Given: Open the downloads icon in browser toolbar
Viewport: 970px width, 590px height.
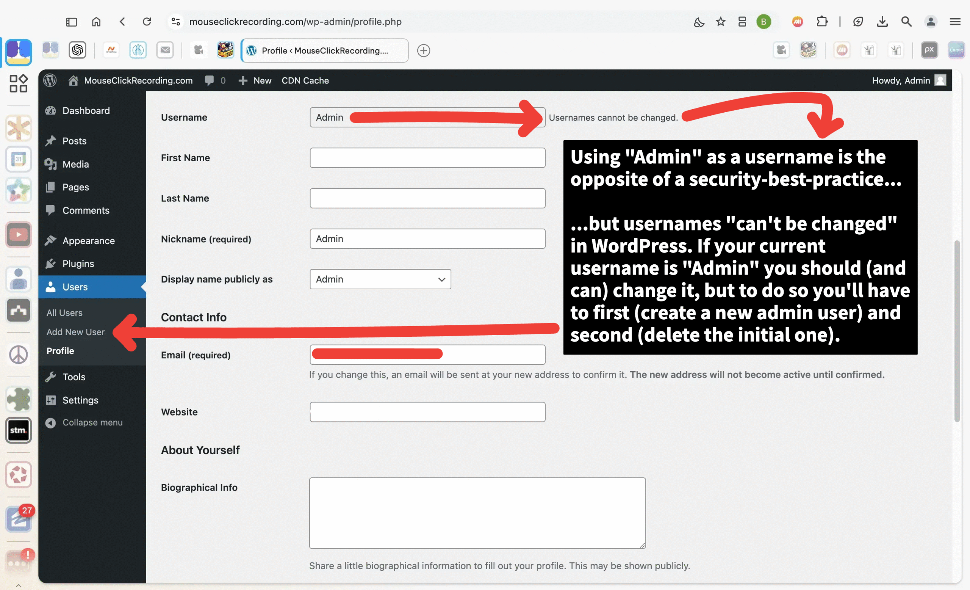Looking at the screenshot, I should tap(882, 22).
